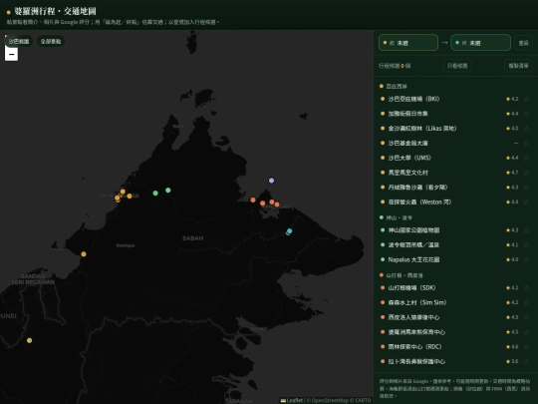
Task: Click the 重設 reset button
Action: point(523,43)
